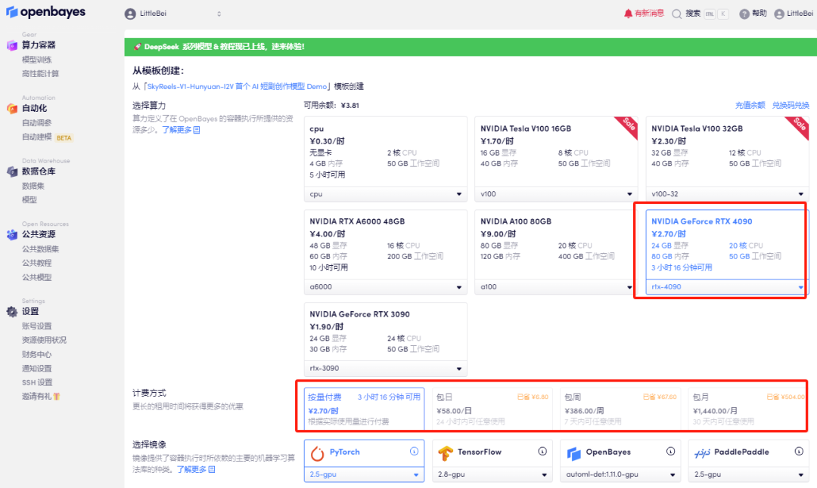
Task: Click external link icon after 选择算力 了解更多
Action: pyautogui.click(x=197, y=130)
